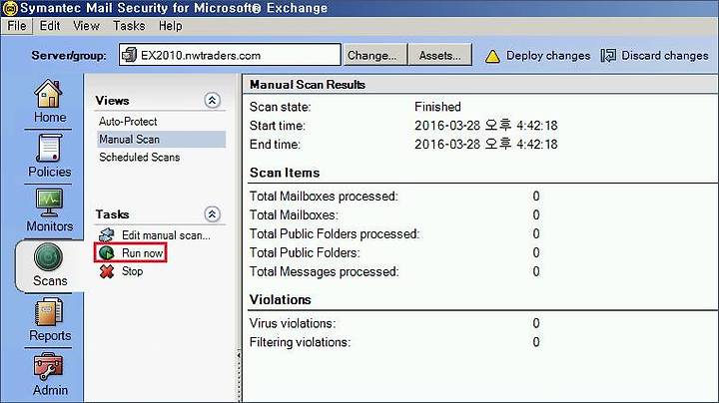Click the Total Mailboxes: label
Screen dimensions: 719x403
click(294, 214)
